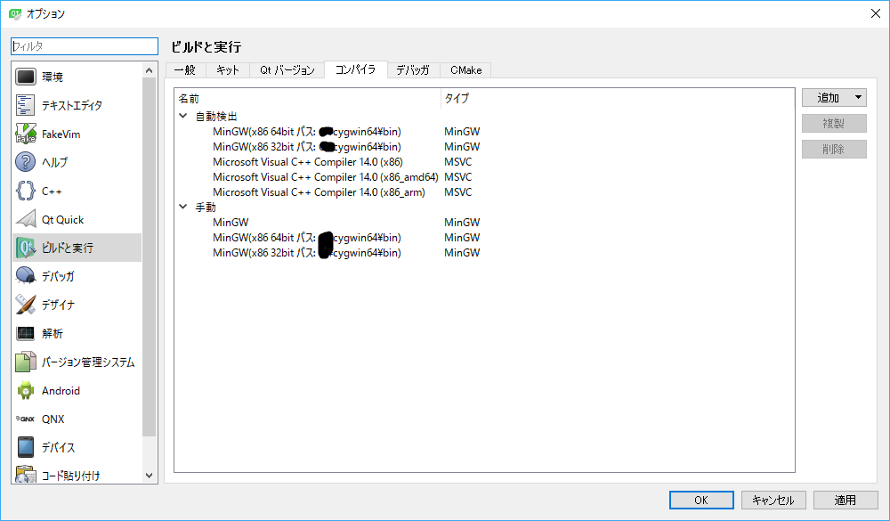Screen dimensions: 890x521
Task: Collapse the 手動 group
Action: click(x=183, y=207)
